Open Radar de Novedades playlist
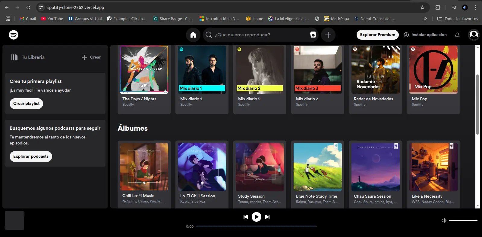Image resolution: width=482 pixels, height=237 pixels. pyautogui.click(x=376, y=80)
